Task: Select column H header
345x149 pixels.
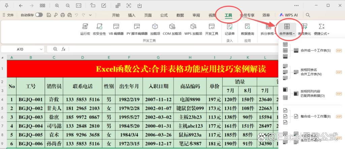Action: [190, 58]
